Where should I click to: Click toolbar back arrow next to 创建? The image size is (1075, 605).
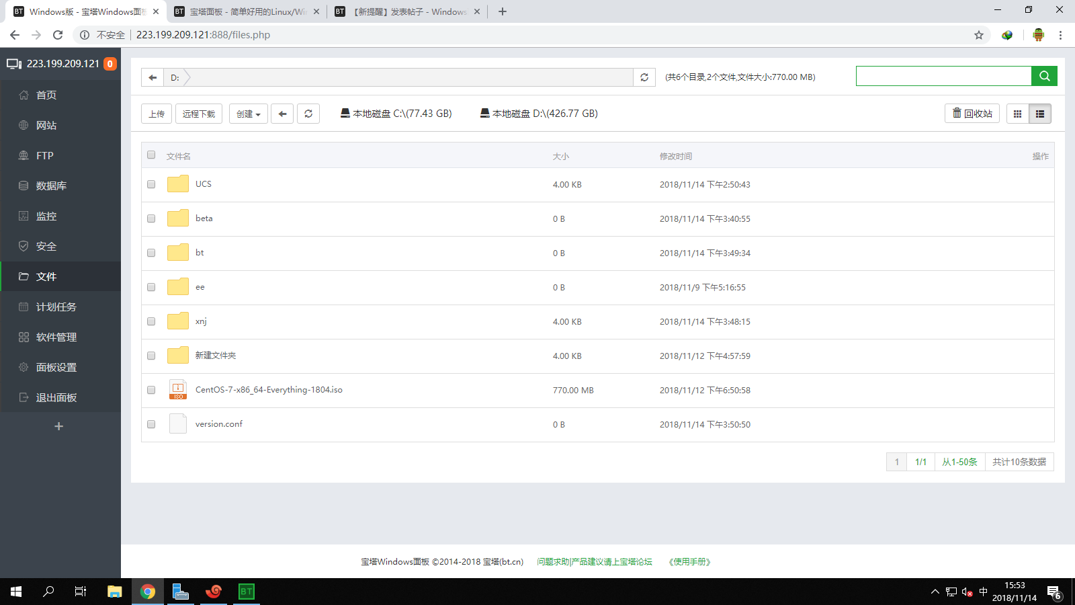[x=282, y=114]
